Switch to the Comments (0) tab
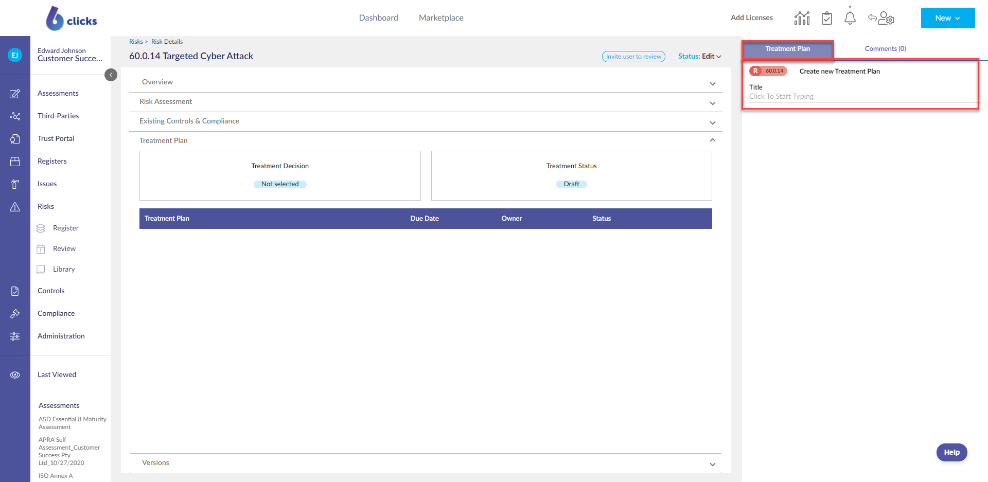Viewport: 988px width, 482px height. pos(885,49)
